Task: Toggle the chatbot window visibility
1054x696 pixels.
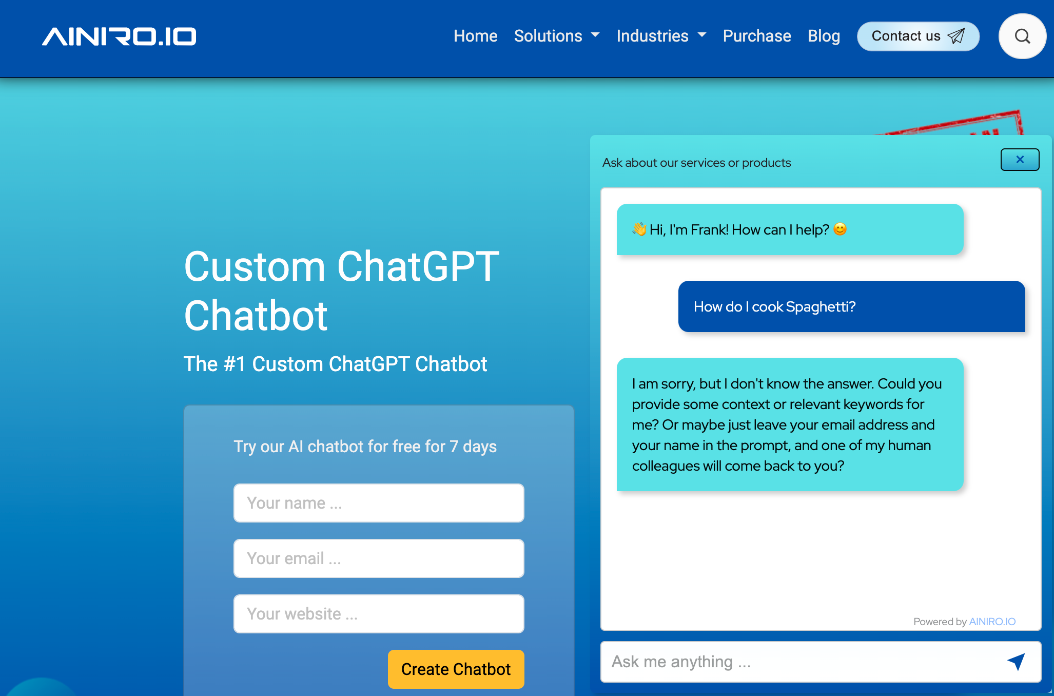Action: 1020,159
